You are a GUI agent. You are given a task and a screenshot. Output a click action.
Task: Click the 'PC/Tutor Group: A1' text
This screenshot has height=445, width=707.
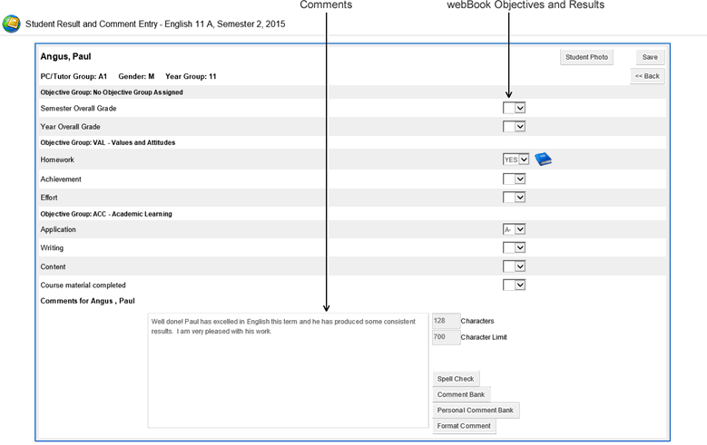[x=74, y=76]
